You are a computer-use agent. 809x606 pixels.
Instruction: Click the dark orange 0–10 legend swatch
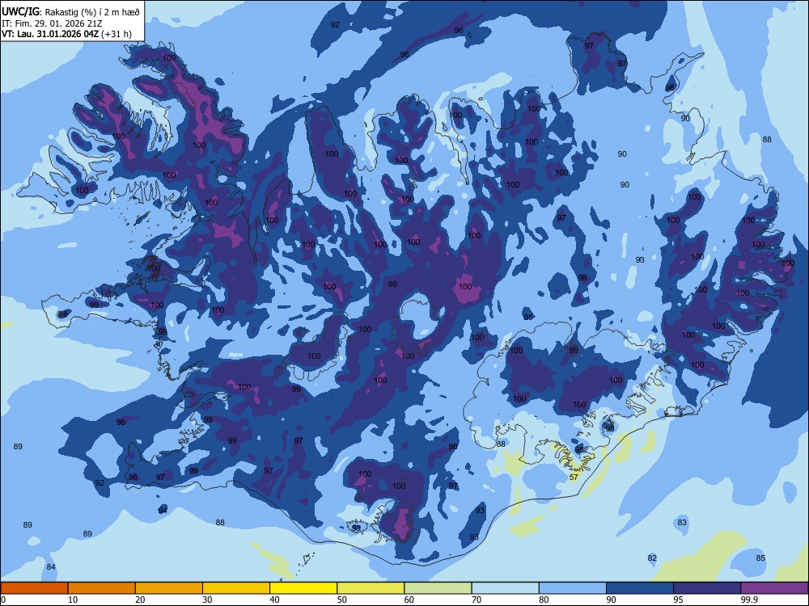pyautogui.click(x=34, y=588)
